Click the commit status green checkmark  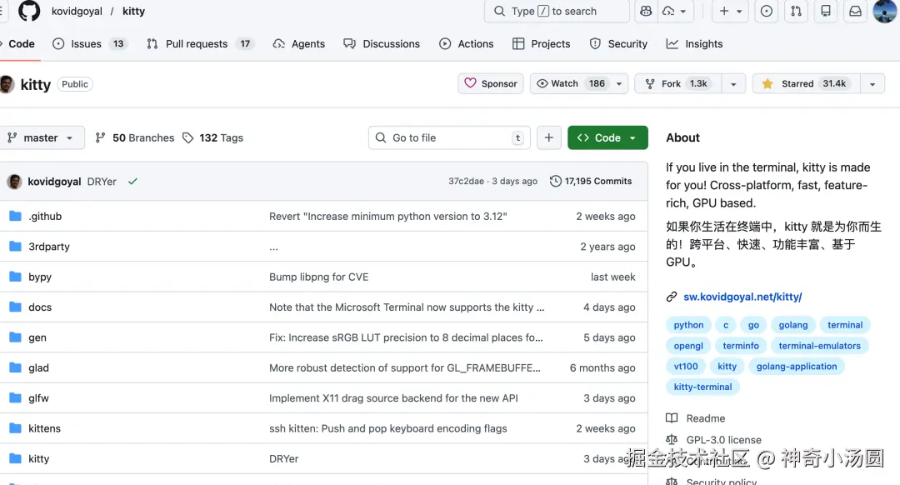point(132,182)
